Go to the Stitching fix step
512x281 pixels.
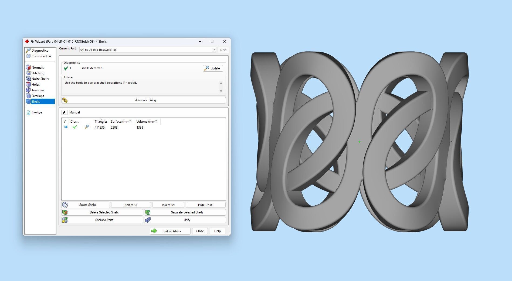click(x=35, y=73)
